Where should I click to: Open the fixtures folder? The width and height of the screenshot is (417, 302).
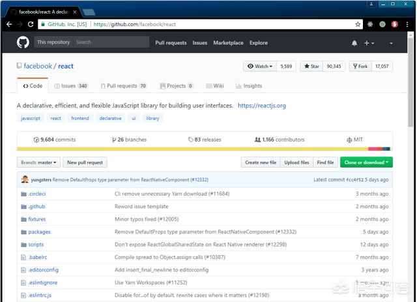click(x=37, y=219)
